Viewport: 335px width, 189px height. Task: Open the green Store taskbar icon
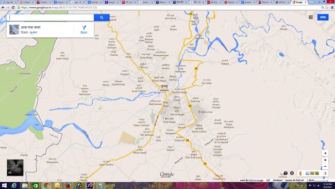pos(36,185)
